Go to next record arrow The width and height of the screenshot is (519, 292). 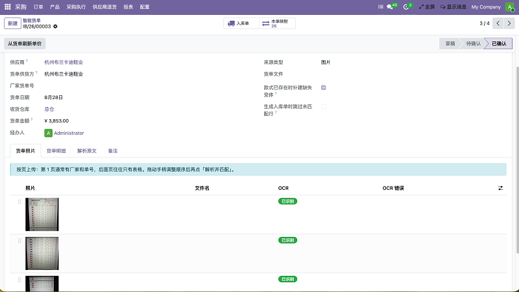[x=509, y=23]
